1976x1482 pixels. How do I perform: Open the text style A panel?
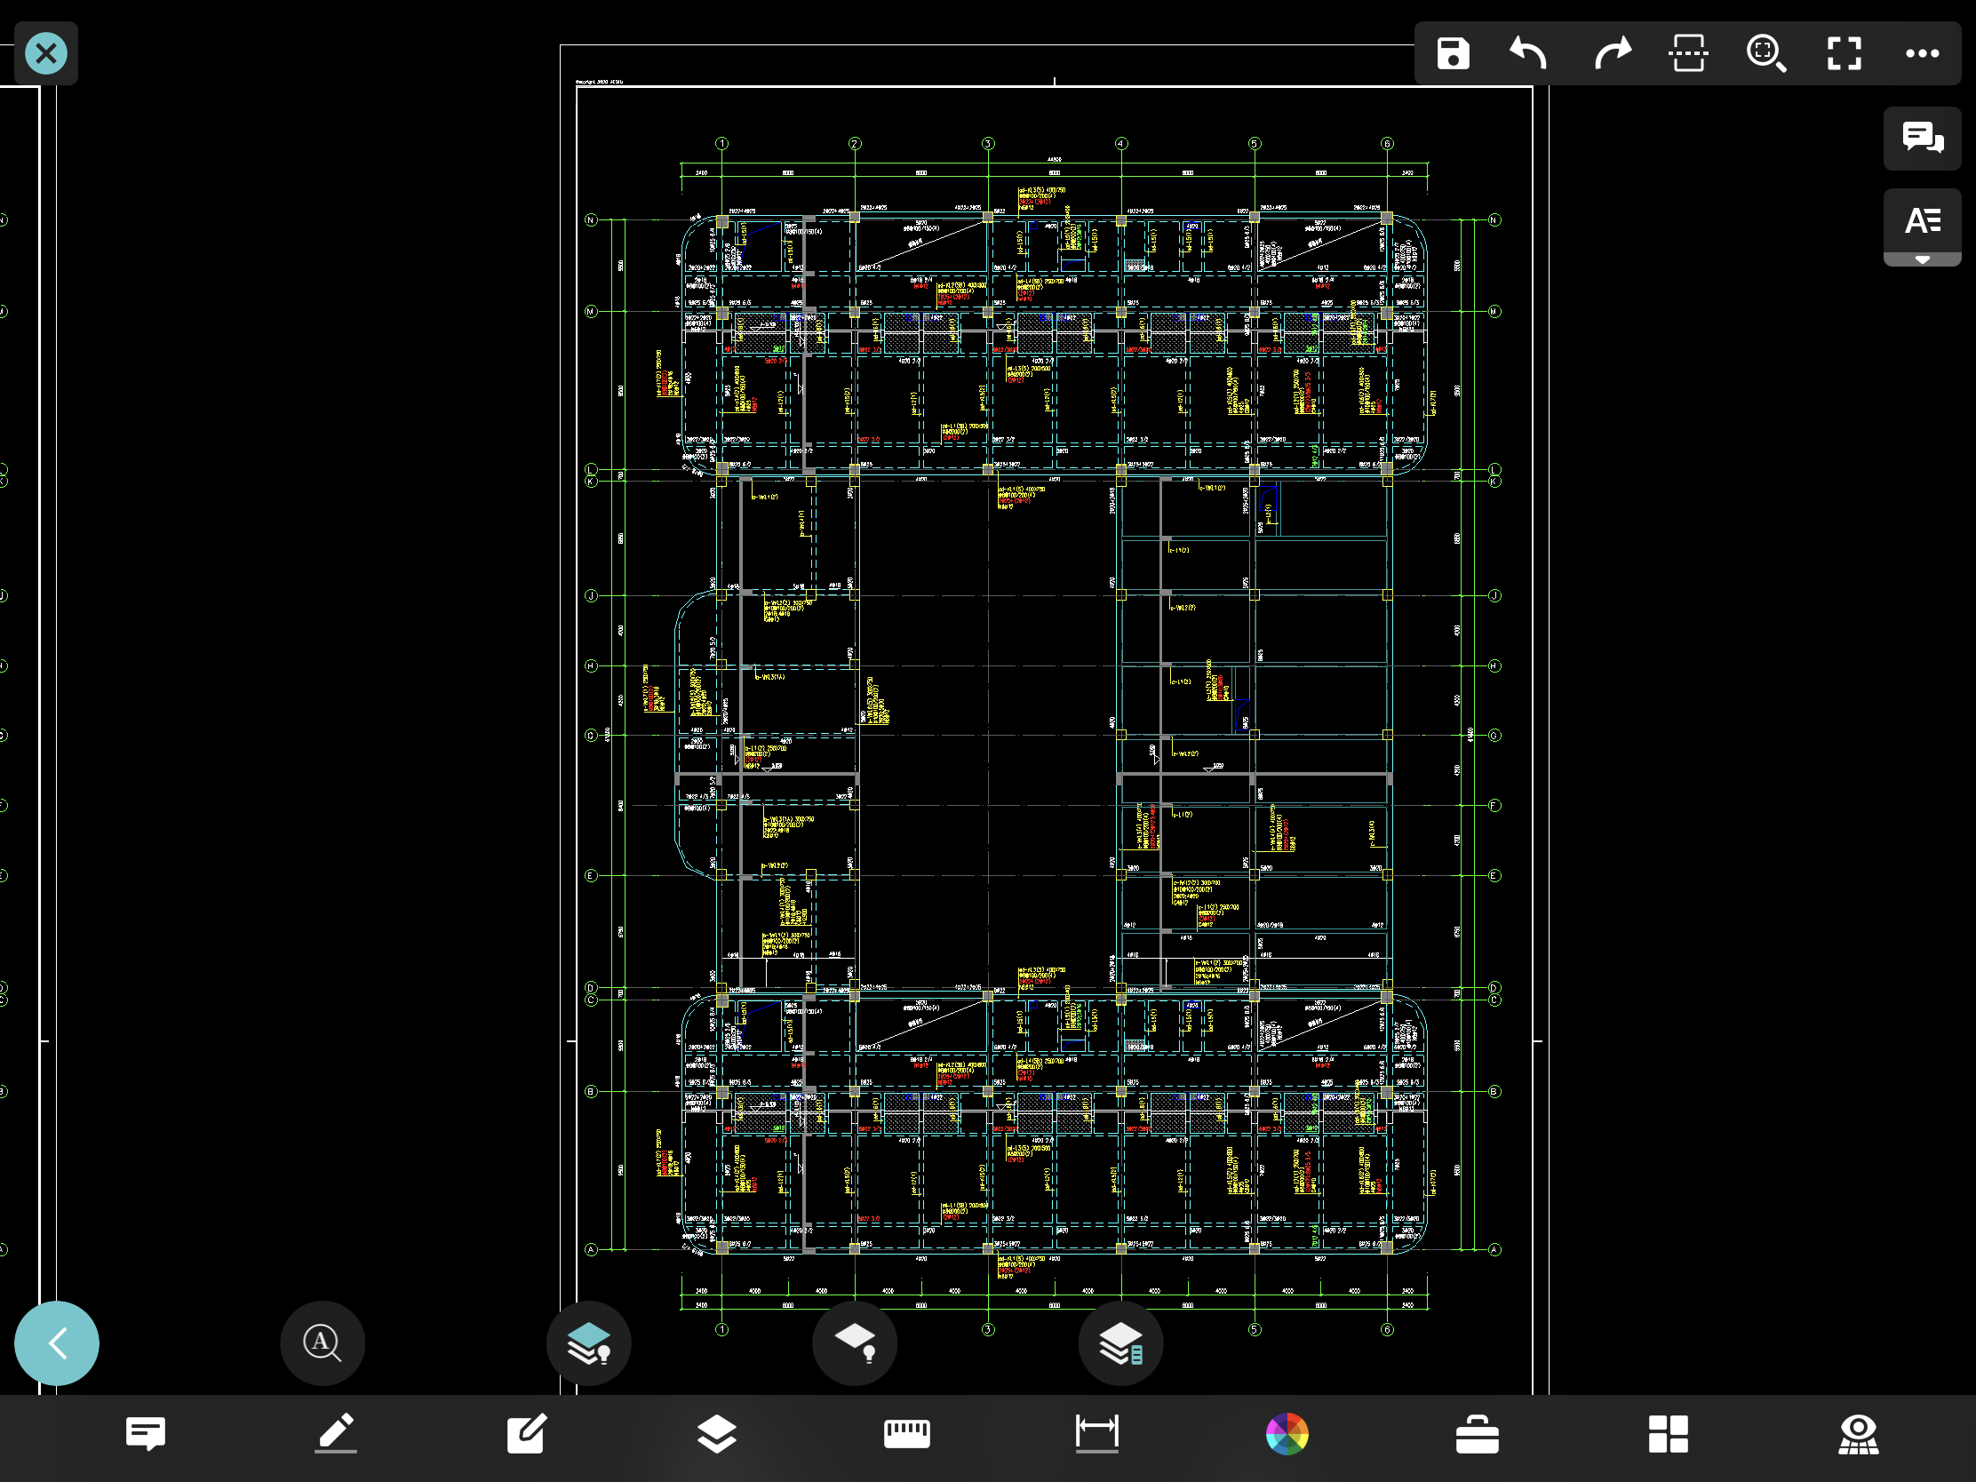pos(1923,219)
